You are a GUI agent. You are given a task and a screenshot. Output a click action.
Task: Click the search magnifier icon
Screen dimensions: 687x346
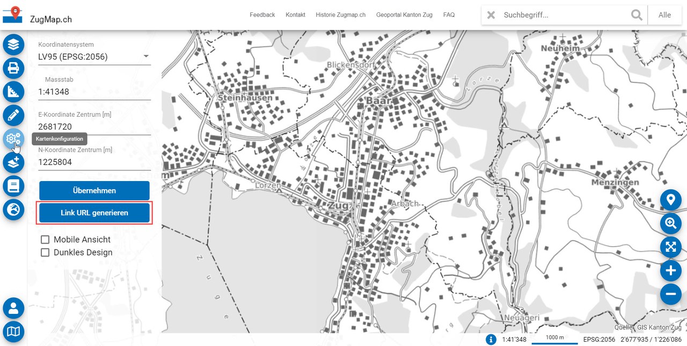(x=637, y=15)
